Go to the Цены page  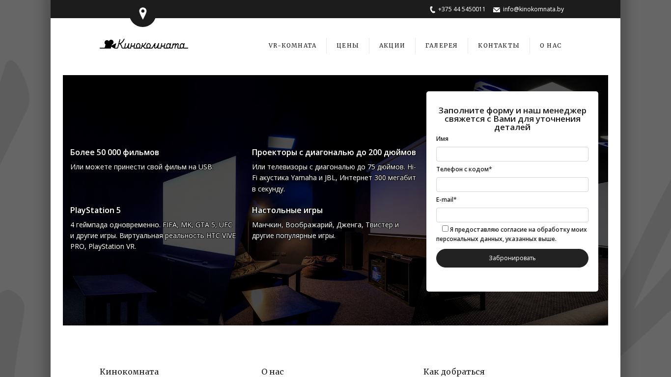pos(348,46)
